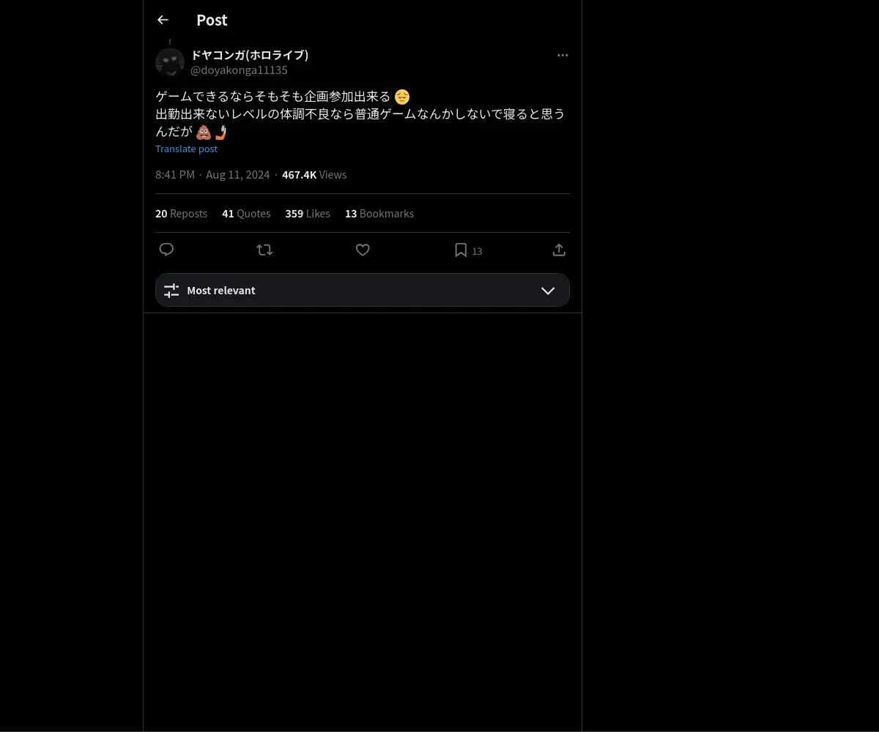View the 41 Quotes list
The image size is (879, 732).
tap(246, 214)
